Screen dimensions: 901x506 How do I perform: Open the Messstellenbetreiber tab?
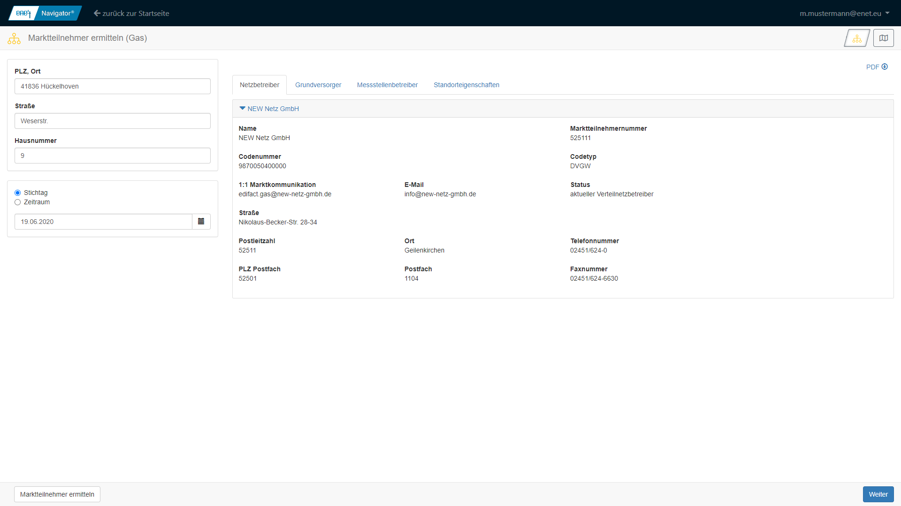[x=387, y=85]
